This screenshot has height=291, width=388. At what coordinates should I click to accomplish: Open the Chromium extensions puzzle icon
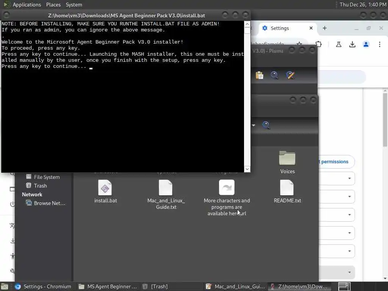click(319, 44)
